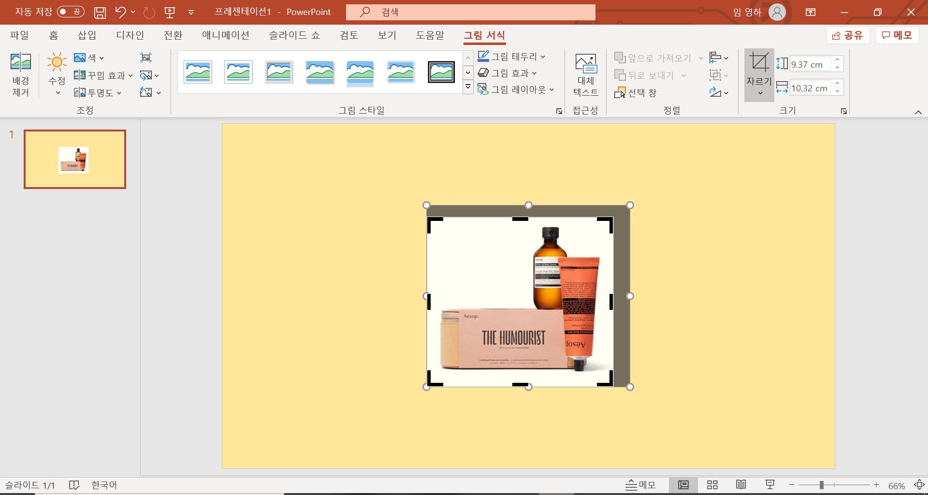Click the 앞으로 가져오기 bring forward button
928x495 pixels.
(653, 58)
